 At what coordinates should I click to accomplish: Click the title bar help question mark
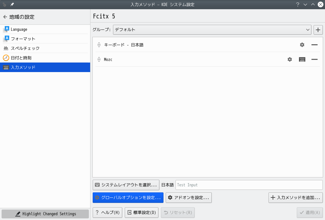pyautogui.click(x=298, y=4)
